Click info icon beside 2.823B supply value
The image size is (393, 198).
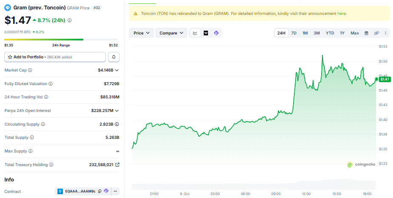tap(117, 124)
